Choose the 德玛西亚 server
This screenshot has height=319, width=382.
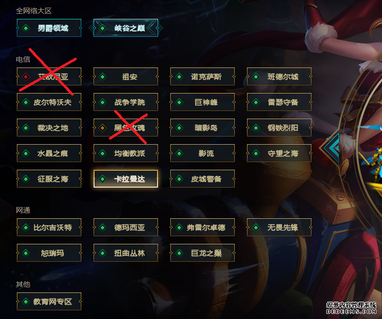[126, 227]
